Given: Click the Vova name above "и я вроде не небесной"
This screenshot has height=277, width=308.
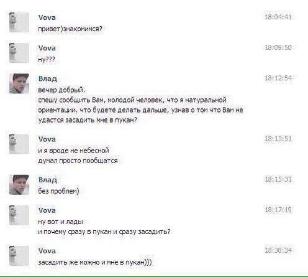Looking at the screenshot, I should (47, 139).
